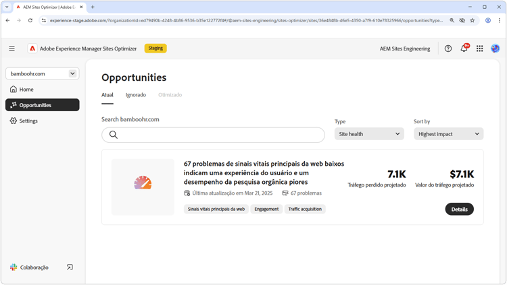Click the Home house icon in sidebar
The width and height of the screenshot is (507, 285).
pyautogui.click(x=14, y=90)
